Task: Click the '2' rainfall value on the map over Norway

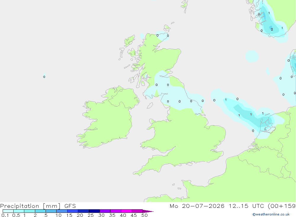Action: point(272,29)
